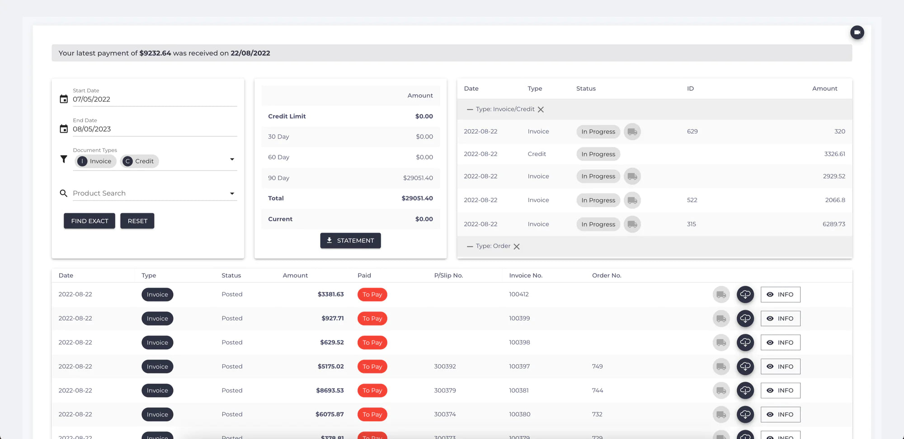Click the Start Date input field

pos(154,99)
